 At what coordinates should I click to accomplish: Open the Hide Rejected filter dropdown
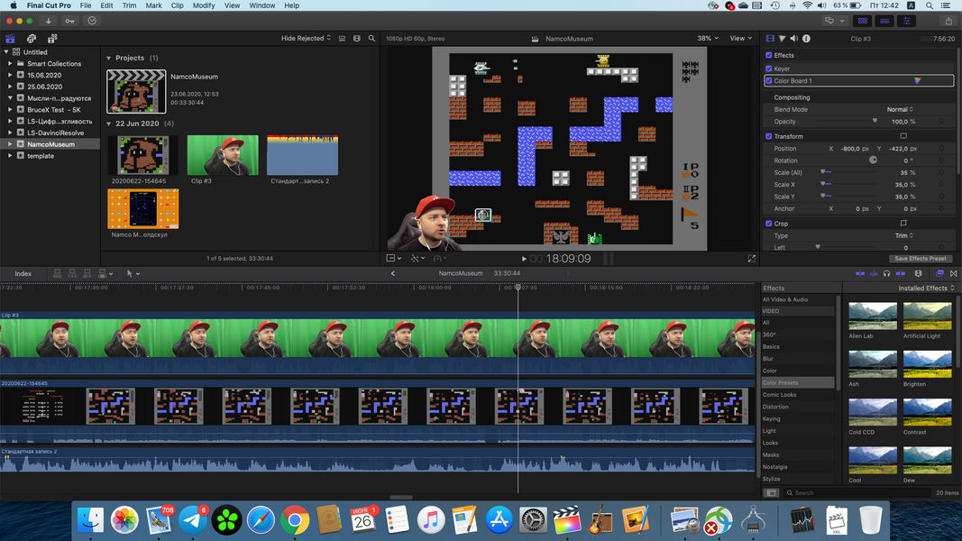pos(306,39)
